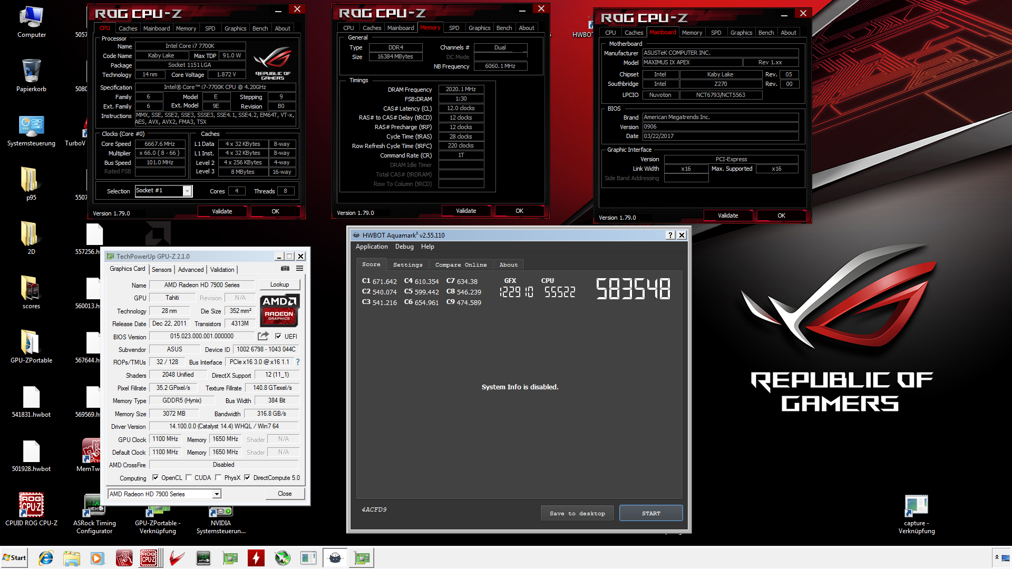
Task: Open Caches tab in first CPU-Z window
Action: [x=128, y=28]
